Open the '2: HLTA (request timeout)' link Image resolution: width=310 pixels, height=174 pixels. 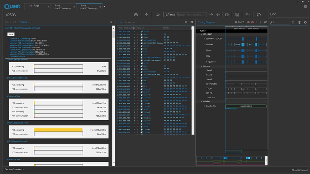(17, 78)
